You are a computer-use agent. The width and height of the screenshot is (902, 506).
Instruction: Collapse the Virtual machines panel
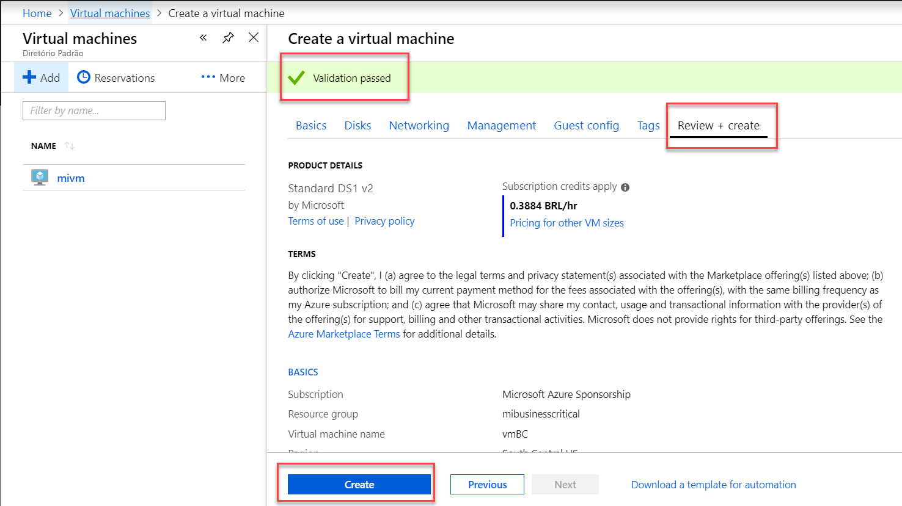[204, 38]
